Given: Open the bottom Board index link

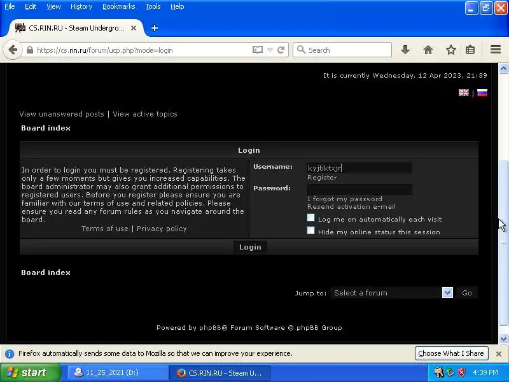Looking at the screenshot, I should tap(46, 272).
